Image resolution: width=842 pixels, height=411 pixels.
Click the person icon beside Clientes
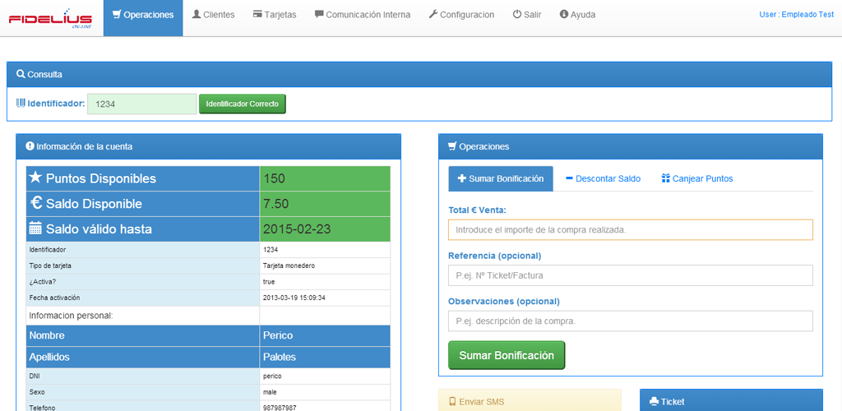pos(196,15)
